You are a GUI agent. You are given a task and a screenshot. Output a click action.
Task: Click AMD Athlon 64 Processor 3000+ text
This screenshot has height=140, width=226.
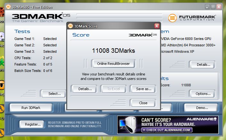(x=188, y=45)
